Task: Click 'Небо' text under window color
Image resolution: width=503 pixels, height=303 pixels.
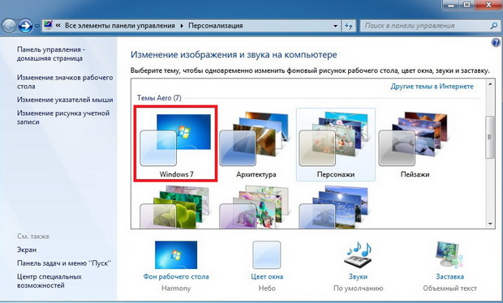Action: click(x=267, y=288)
